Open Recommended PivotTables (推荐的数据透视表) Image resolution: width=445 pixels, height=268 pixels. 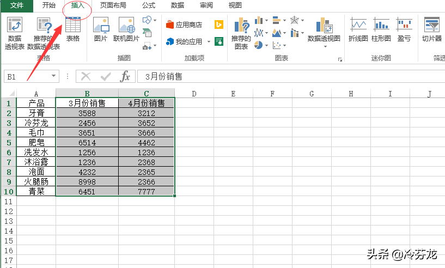(x=44, y=33)
